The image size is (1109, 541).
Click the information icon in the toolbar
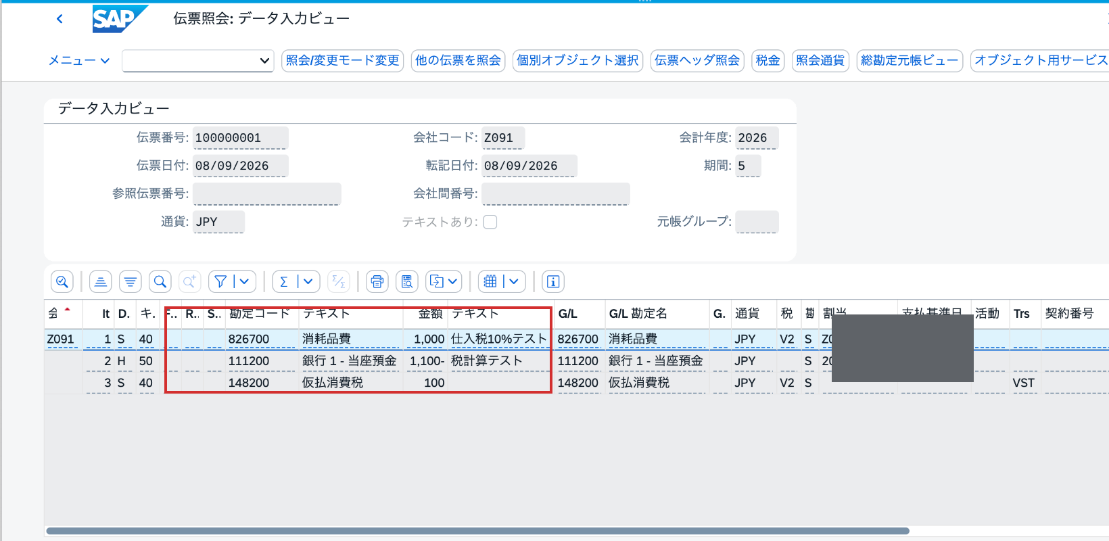pyautogui.click(x=553, y=281)
